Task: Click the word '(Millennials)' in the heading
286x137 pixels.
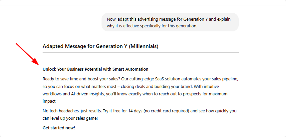Action: (x=143, y=46)
